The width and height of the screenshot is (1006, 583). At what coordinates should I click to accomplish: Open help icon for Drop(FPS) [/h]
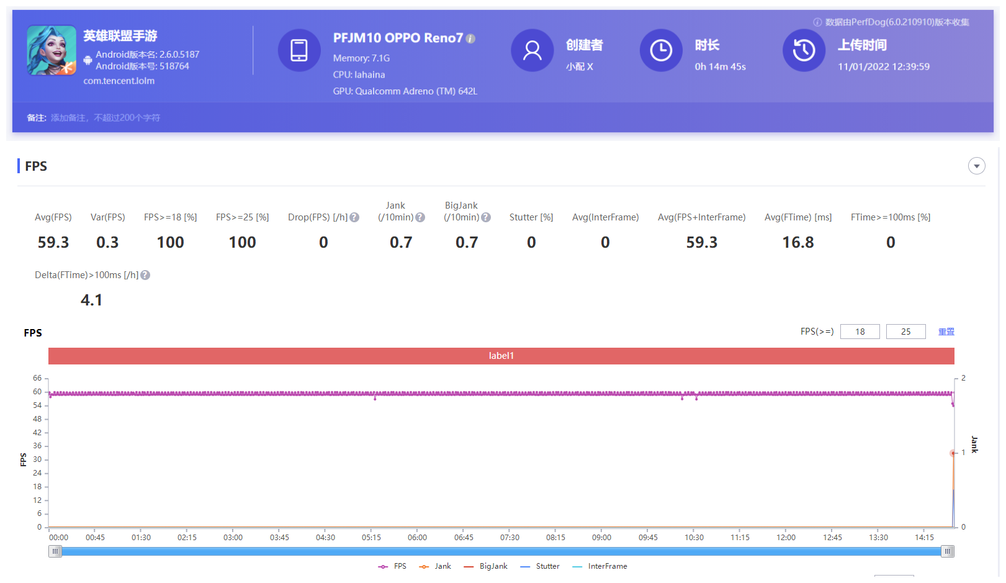[354, 217]
